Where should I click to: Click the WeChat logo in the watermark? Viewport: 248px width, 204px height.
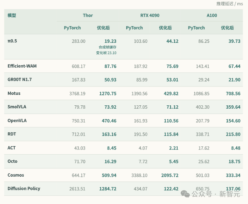[185, 194]
